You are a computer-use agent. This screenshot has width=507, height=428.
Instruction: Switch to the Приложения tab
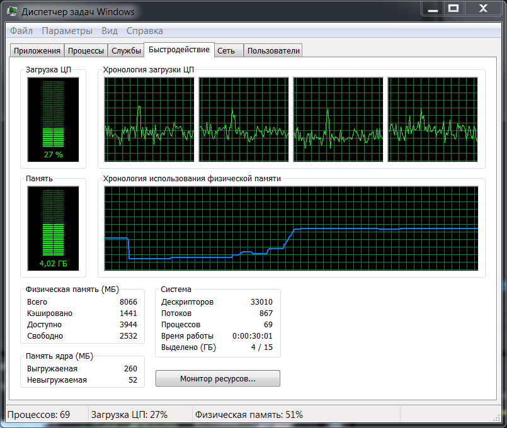coord(37,51)
